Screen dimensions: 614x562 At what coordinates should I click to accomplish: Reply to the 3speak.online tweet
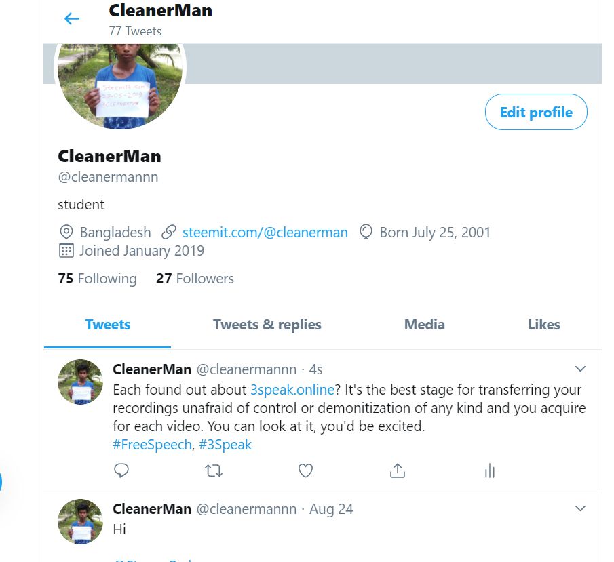click(121, 470)
